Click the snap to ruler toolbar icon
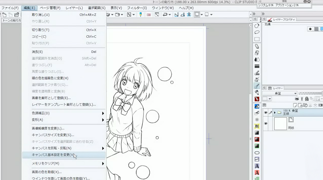Screen dimensions: 323x180 pyautogui.click(x=176, y=14)
